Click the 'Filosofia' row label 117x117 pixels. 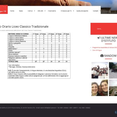(x=11, y=47)
